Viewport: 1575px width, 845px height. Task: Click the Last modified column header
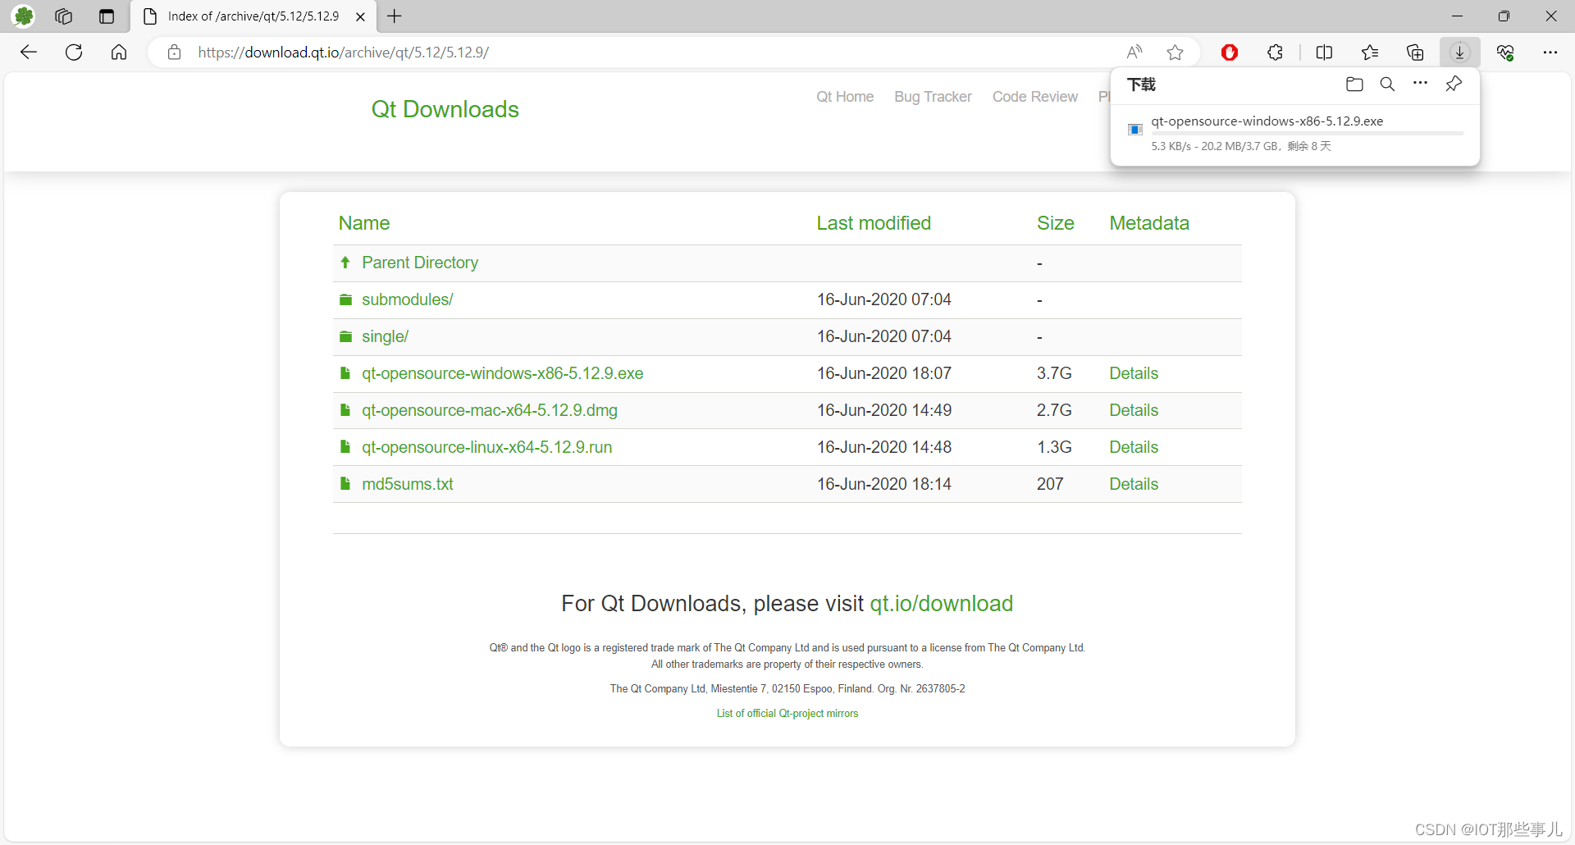coord(874,223)
